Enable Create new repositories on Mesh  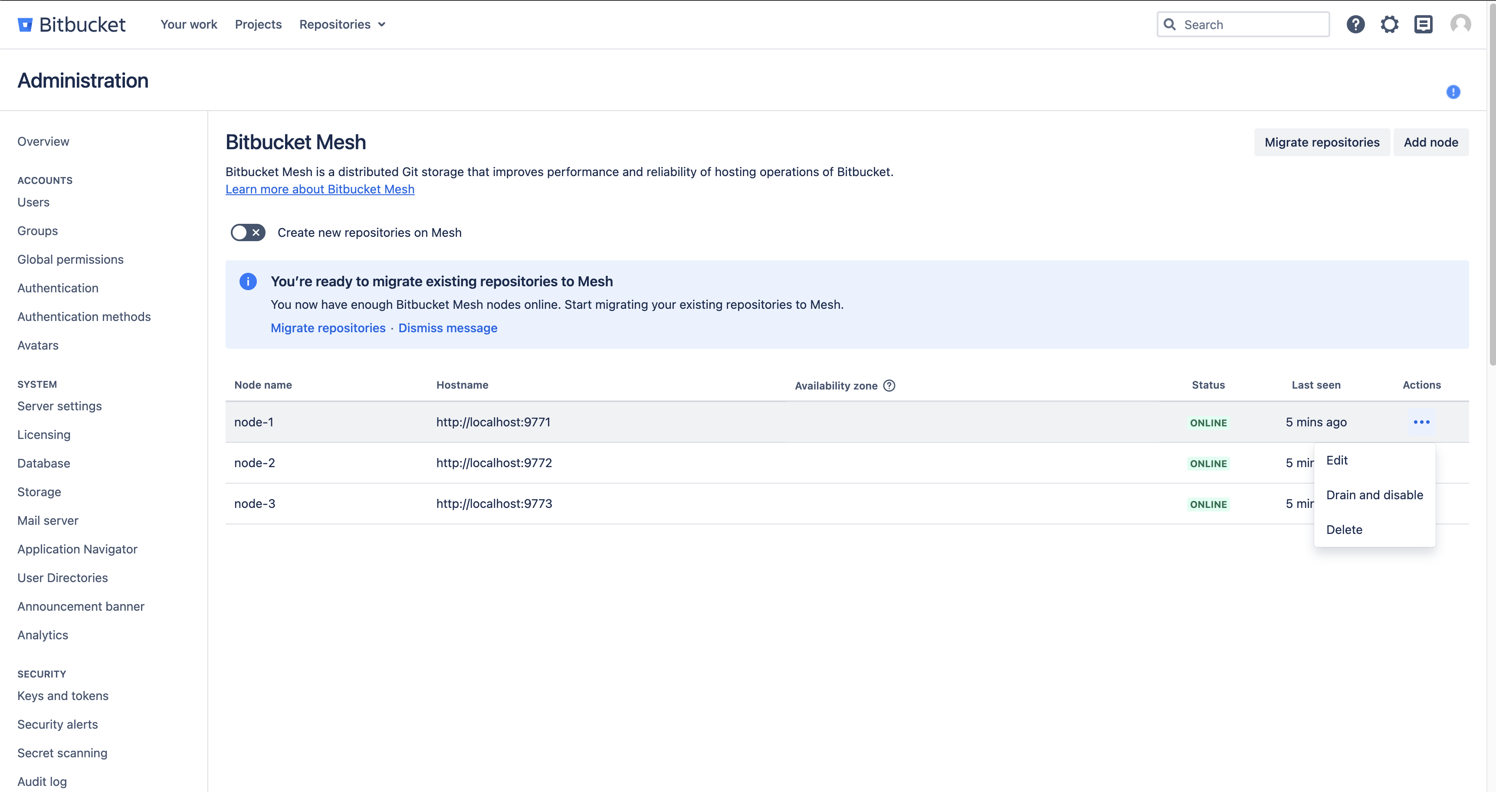[x=247, y=232]
